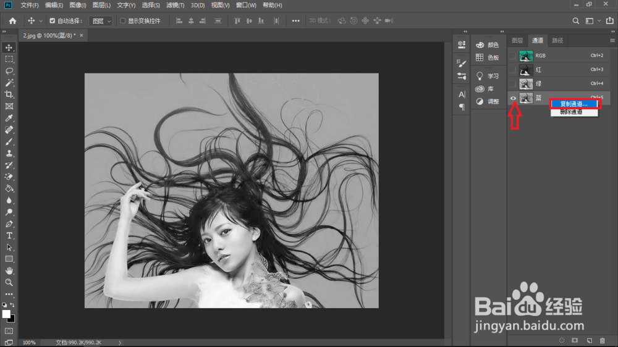Select the Clone Stamp tool
Viewport: 618px width, 347px height.
pyautogui.click(x=9, y=154)
